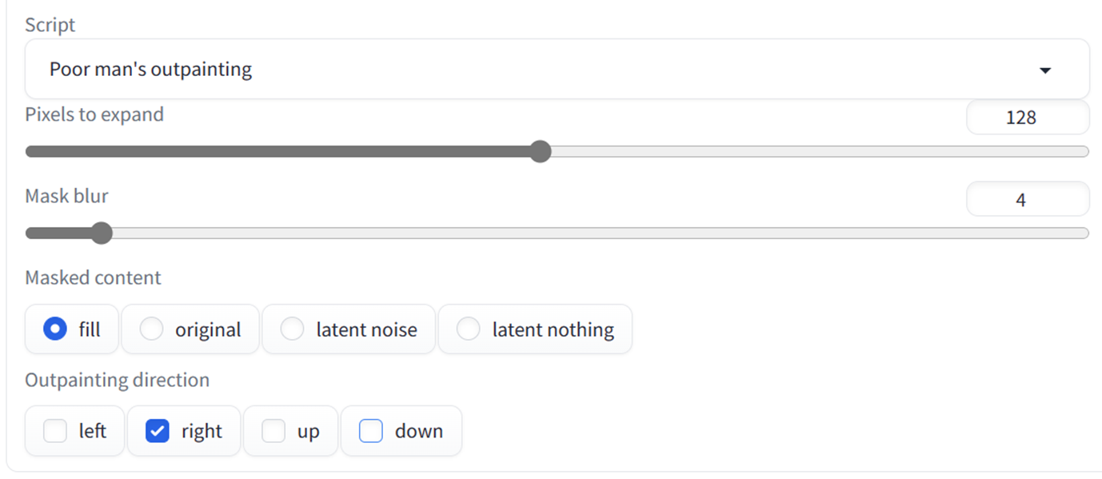Tick the down outpainting direction checkbox

371,431
